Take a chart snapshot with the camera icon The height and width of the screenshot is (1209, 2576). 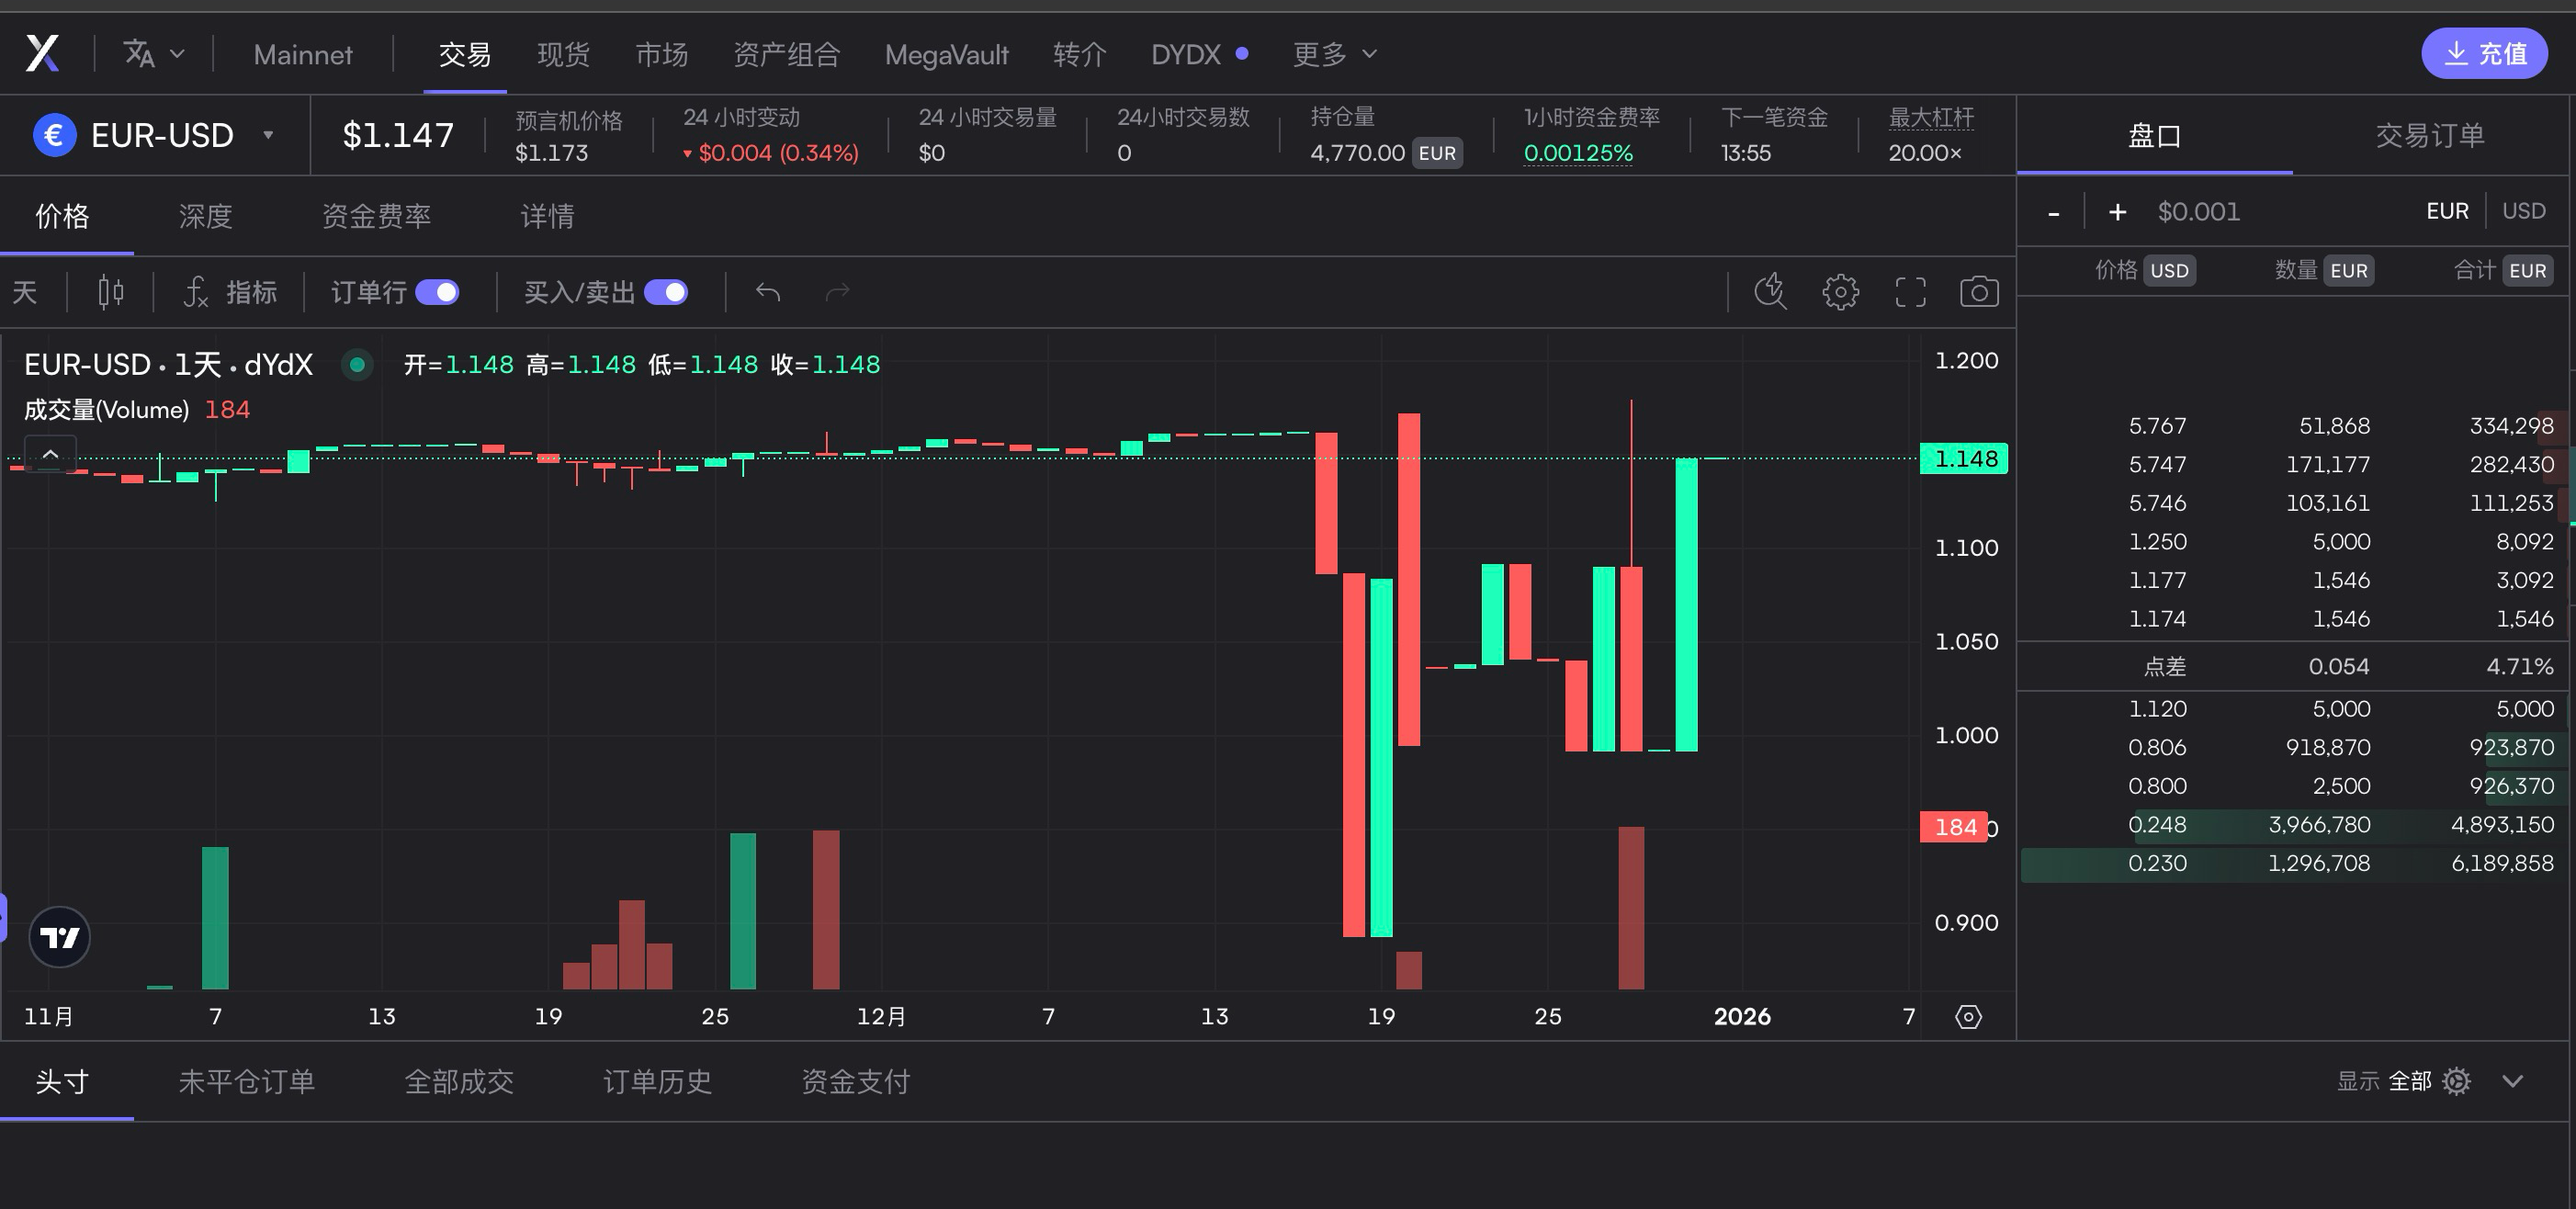pyautogui.click(x=1978, y=291)
